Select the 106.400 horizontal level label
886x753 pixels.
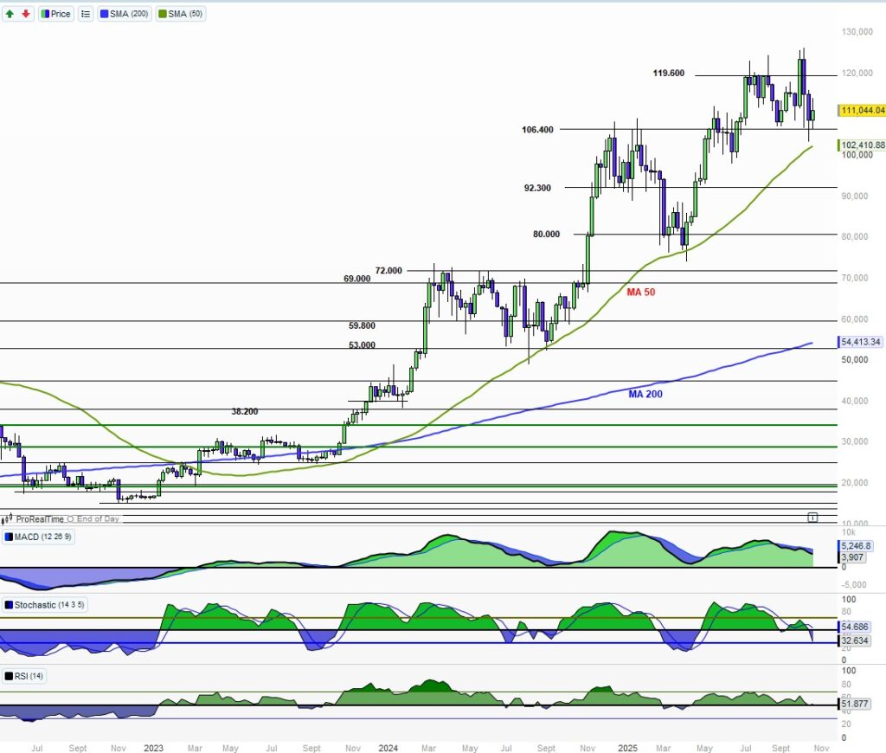[x=537, y=130]
